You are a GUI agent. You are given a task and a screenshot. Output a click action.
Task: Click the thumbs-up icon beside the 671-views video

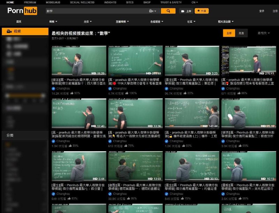(x=239, y=93)
